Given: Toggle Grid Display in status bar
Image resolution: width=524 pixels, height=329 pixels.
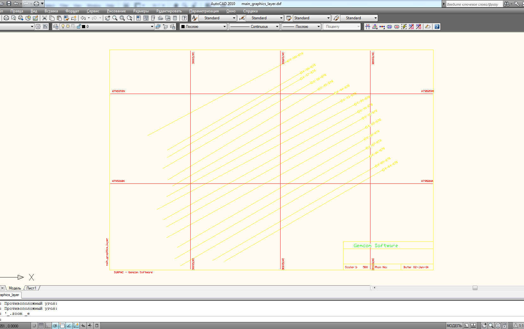Looking at the screenshot, I should click(x=41, y=326).
